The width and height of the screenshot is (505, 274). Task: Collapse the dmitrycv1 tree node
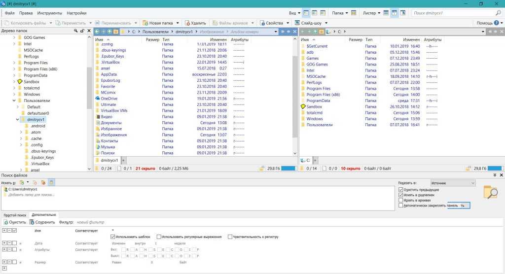point(17,119)
